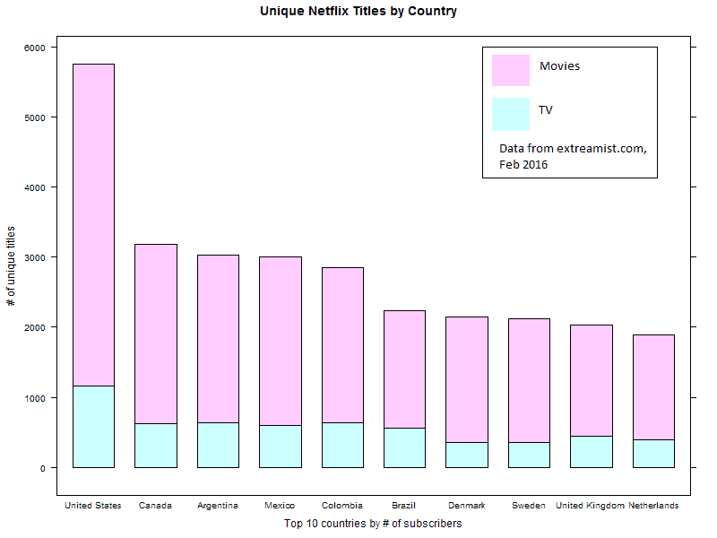
Task: Click Canada's pink Movies bar segment
Action: [x=156, y=334]
